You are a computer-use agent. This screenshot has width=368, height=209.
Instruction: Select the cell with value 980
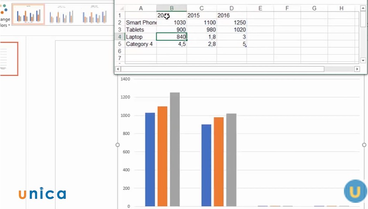[202, 30]
